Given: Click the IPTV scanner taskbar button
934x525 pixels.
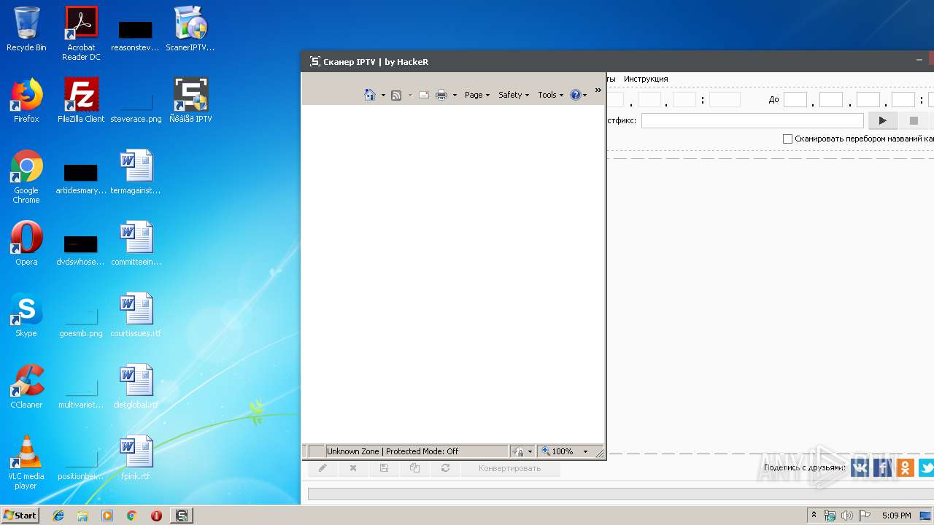Looking at the screenshot, I should click(182, 516).
